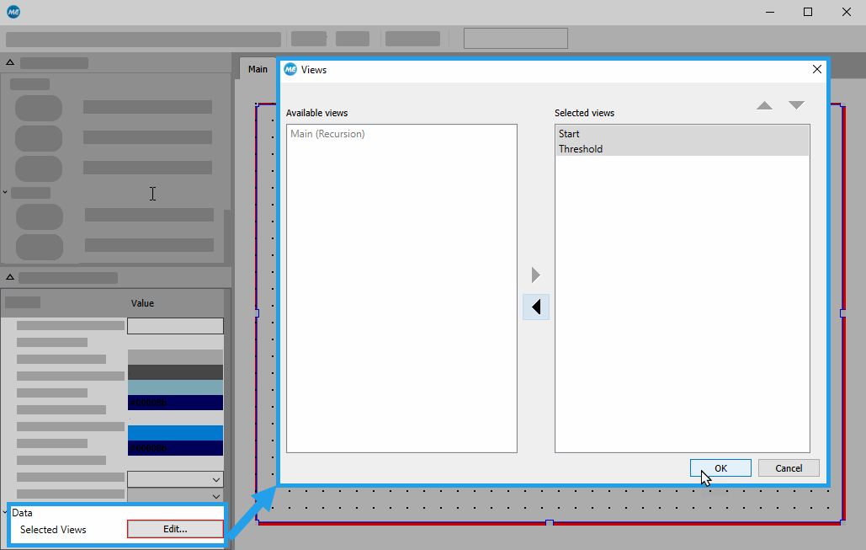Click the left arrow to remove selected view

click(x=535, y=307)
